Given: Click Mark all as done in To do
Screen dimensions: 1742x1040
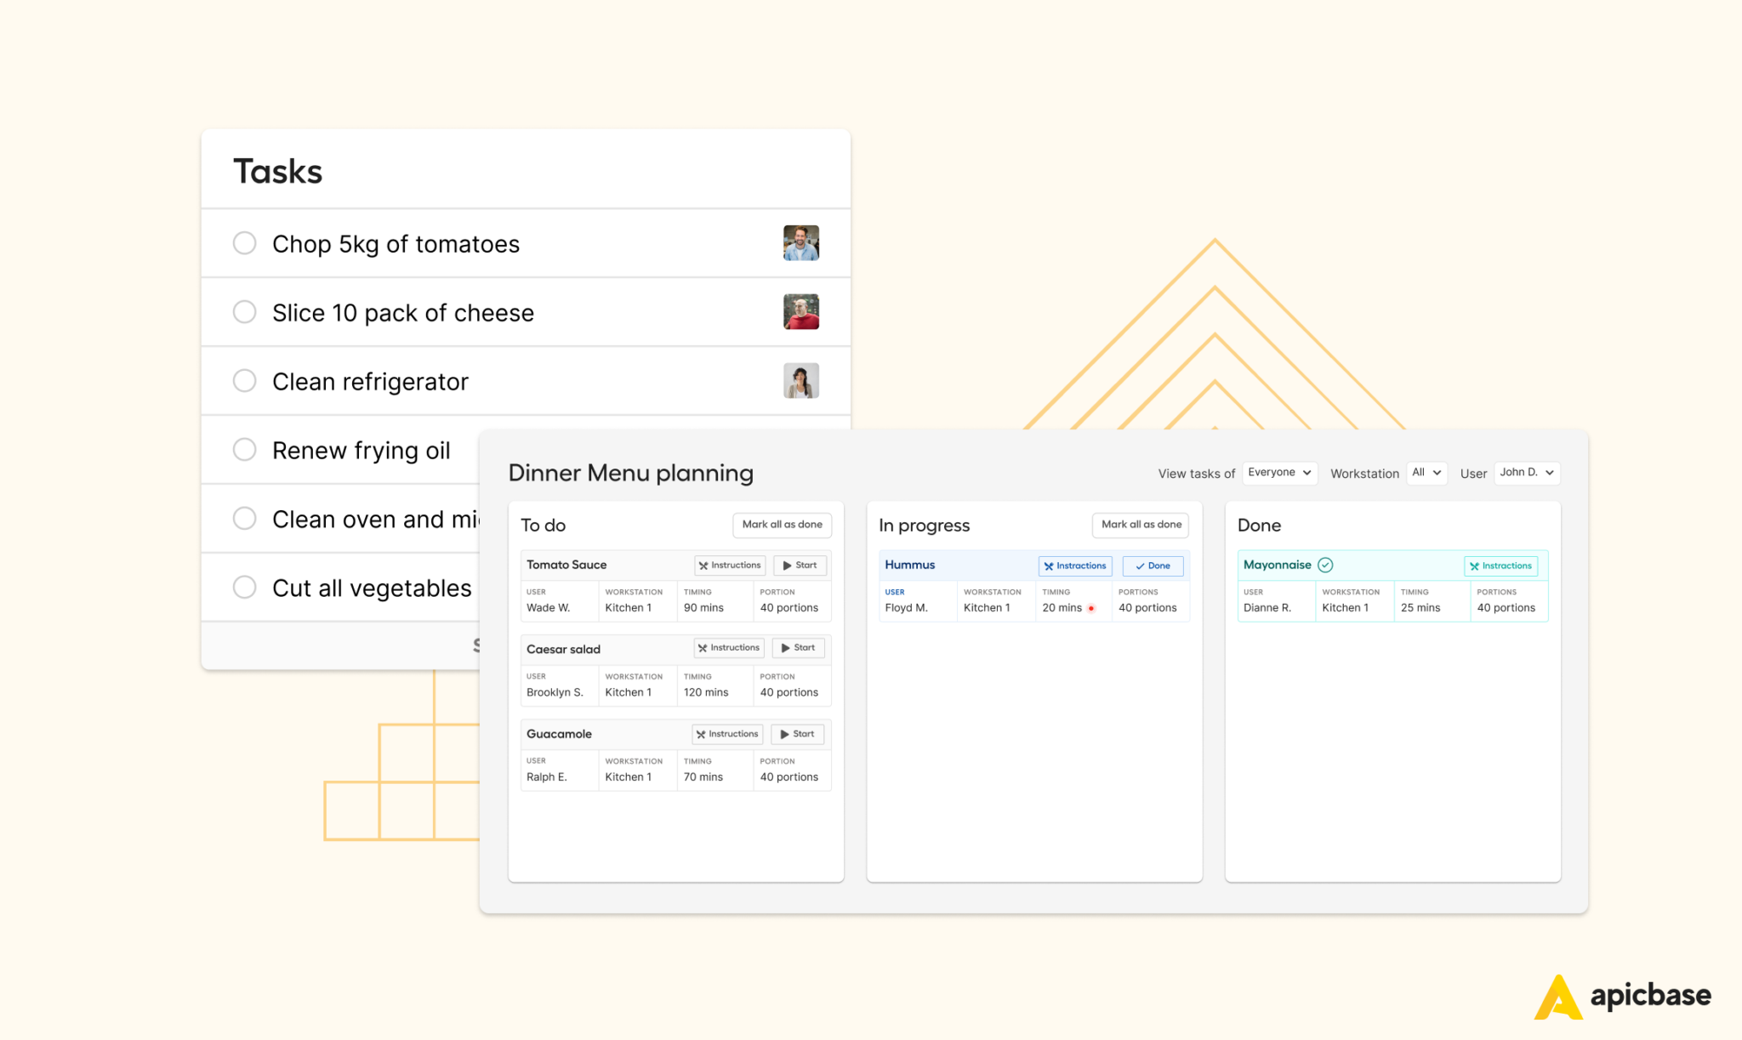Looking at the screenshot, I should [782, 525].
